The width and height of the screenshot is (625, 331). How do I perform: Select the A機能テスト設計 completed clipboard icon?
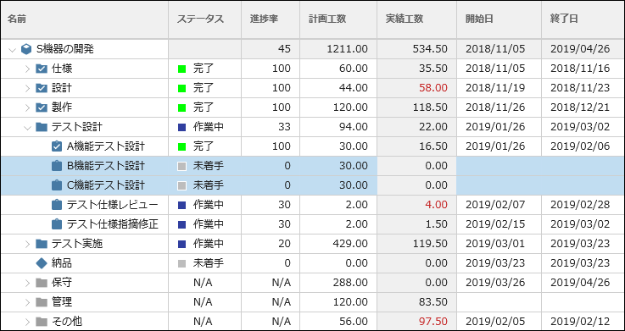point(57,146)
